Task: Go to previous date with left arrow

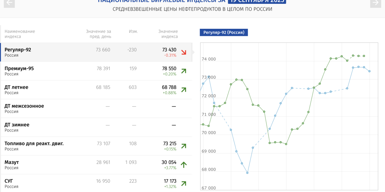Action: pos(10,3)
